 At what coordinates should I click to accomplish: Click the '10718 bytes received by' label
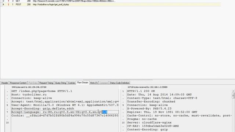pos(148,87)
